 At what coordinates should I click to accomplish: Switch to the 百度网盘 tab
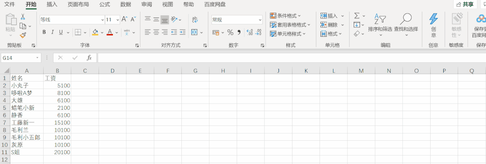(x=215, y=4)
